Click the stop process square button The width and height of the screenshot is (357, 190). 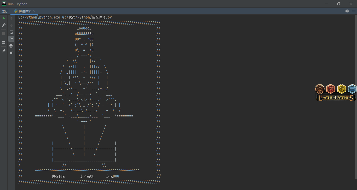pyautogui.click(x=4, y=34)
